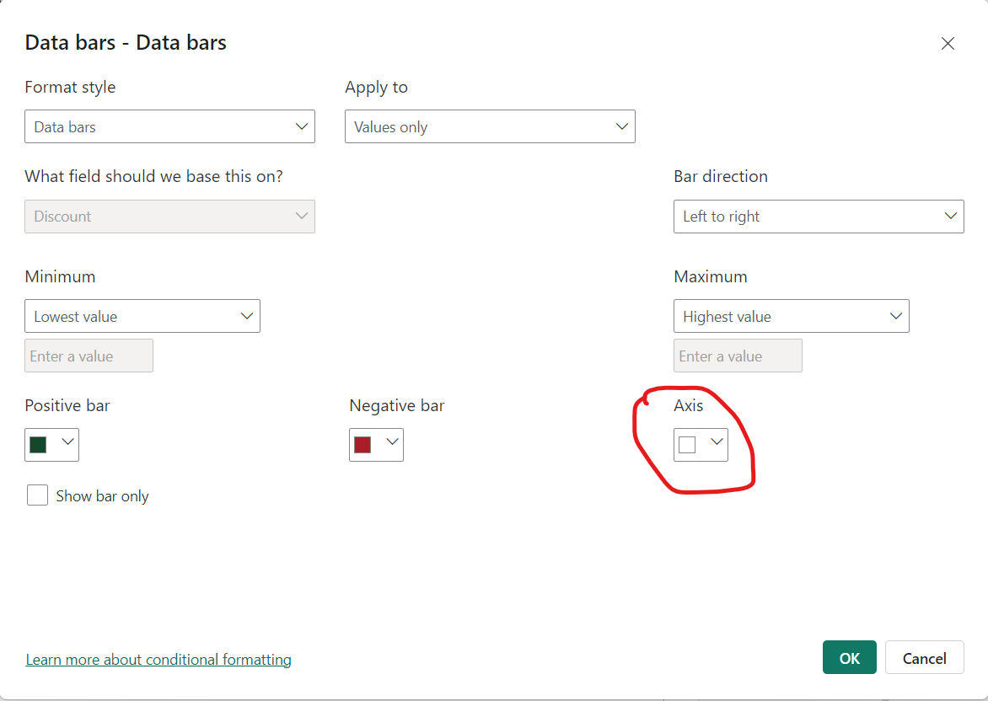Image resolution: width=988 pixels, height=701 pixels.
Task: Close the Data bars dialog
Action: 947,44
